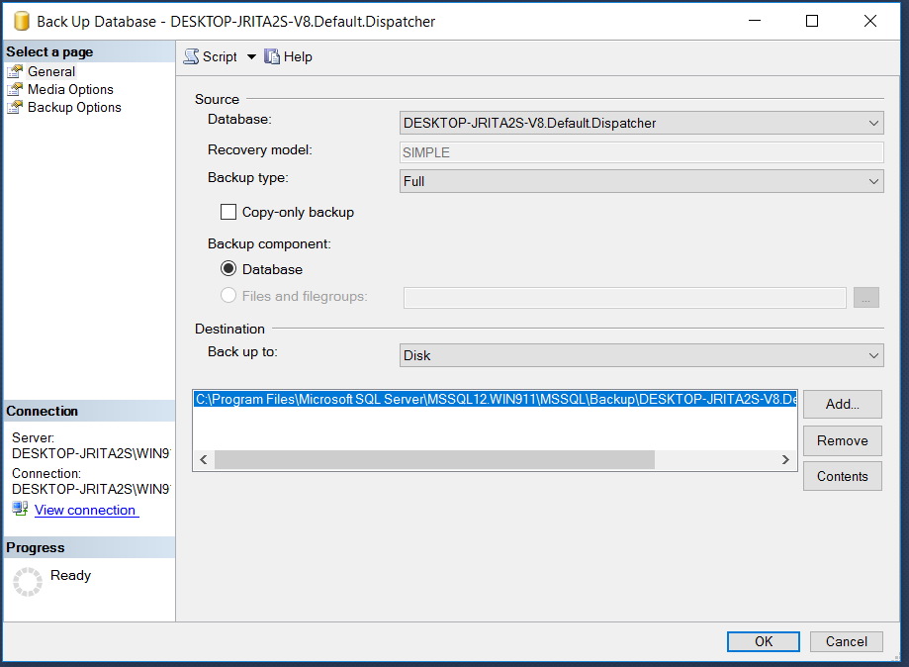This screenshot has height=667, width=909.
Task: Click the General page icon
Action: click(15, 71)
